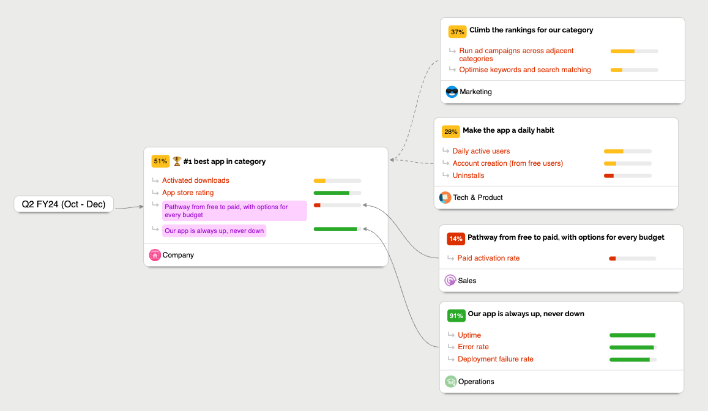Click the Tech & Product team icon
Screen dimensions: 708x411
[x=445, y=198]
